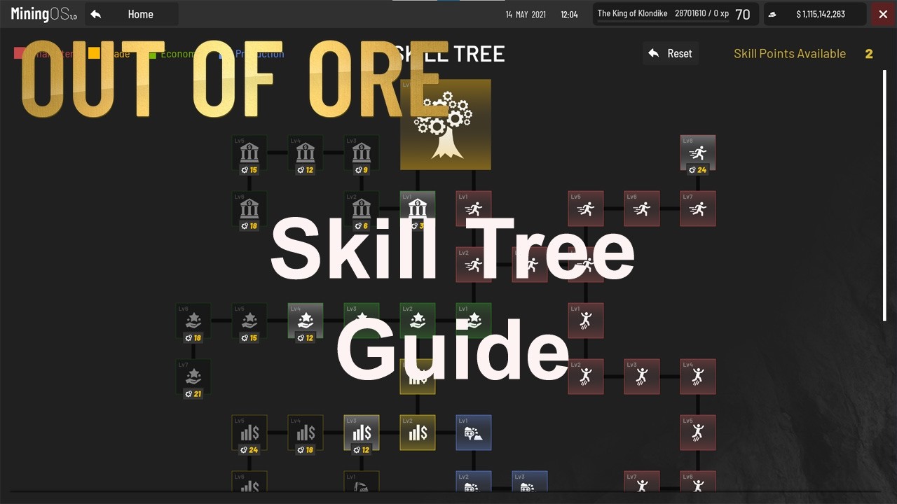The width and height of the screenshot is (897, 504).
Task: Click the available skill points count 2
Action: [x=869, y=54]
